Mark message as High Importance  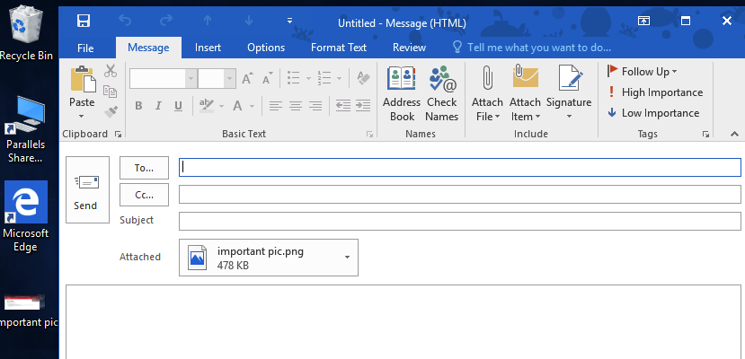click(654, 92)
